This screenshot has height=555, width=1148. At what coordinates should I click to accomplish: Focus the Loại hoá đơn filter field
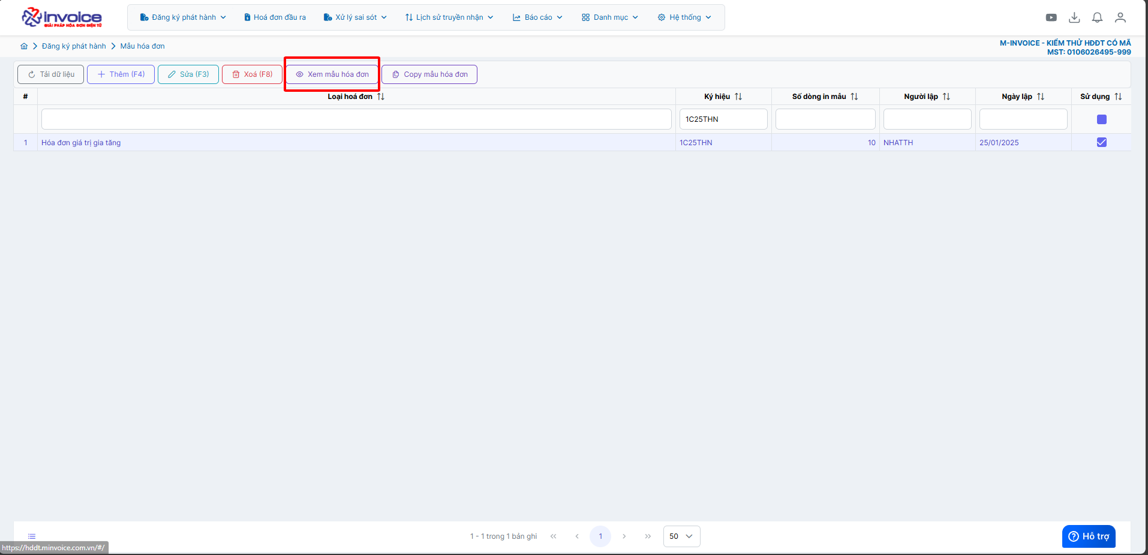coord(356,119)
